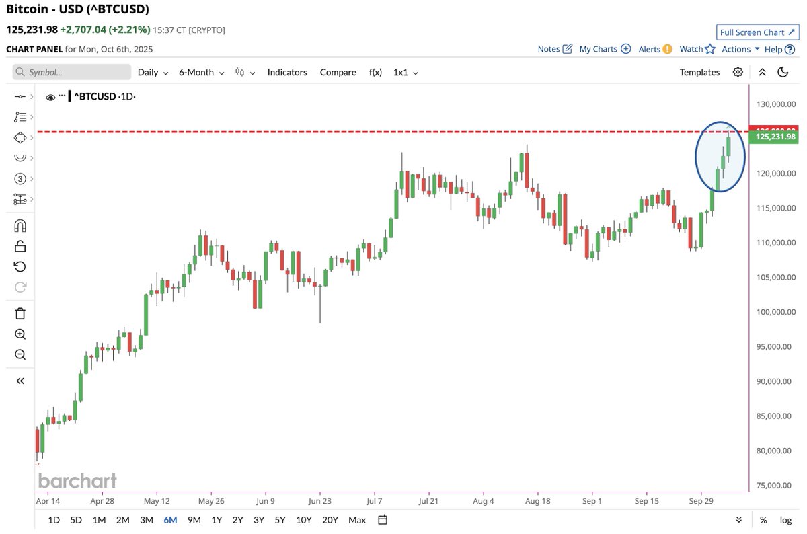Open the Fibonacci tools group
This screenshot has width=807, height=534.
click(20, 117)
